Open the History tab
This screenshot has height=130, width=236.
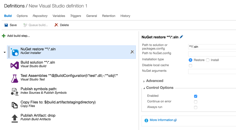click(x=125, y=16)
